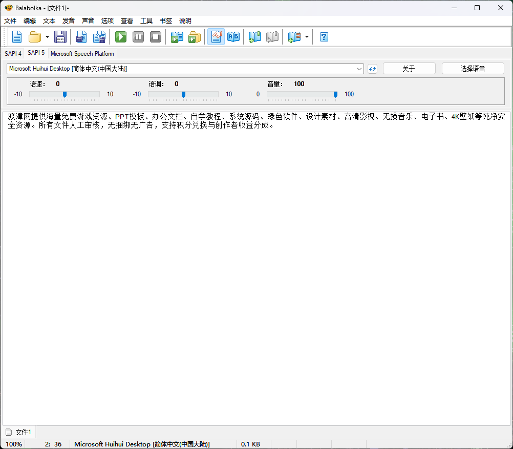513x449 pixels.
Task: Click the 选择语音 button
Action: [473, 69]
